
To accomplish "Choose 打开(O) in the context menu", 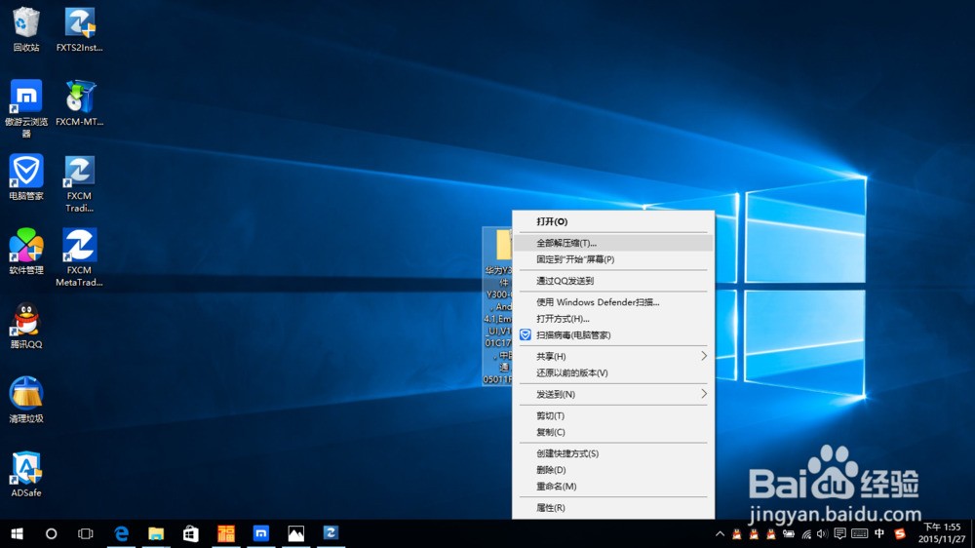I will point(613,221).
